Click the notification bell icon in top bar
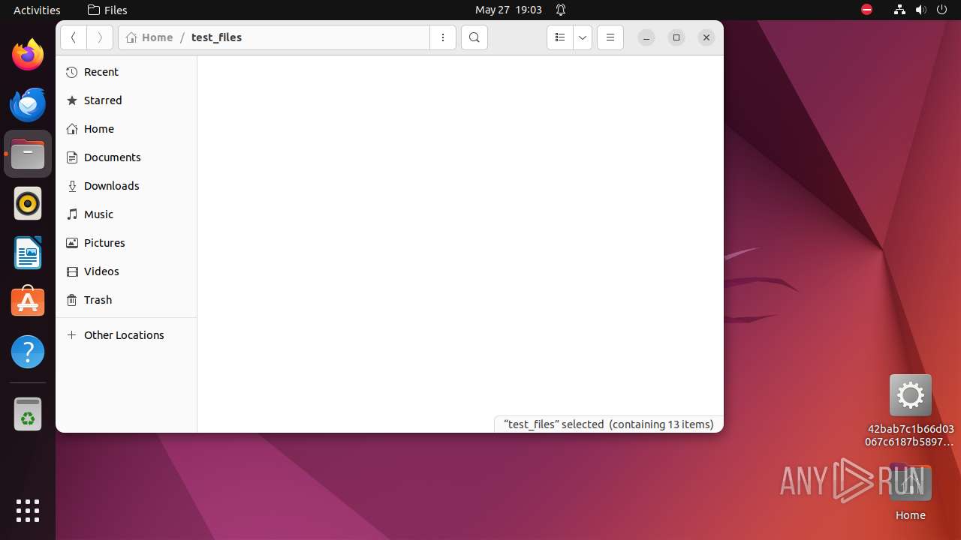The image size is (961, 540). (561, 10)
